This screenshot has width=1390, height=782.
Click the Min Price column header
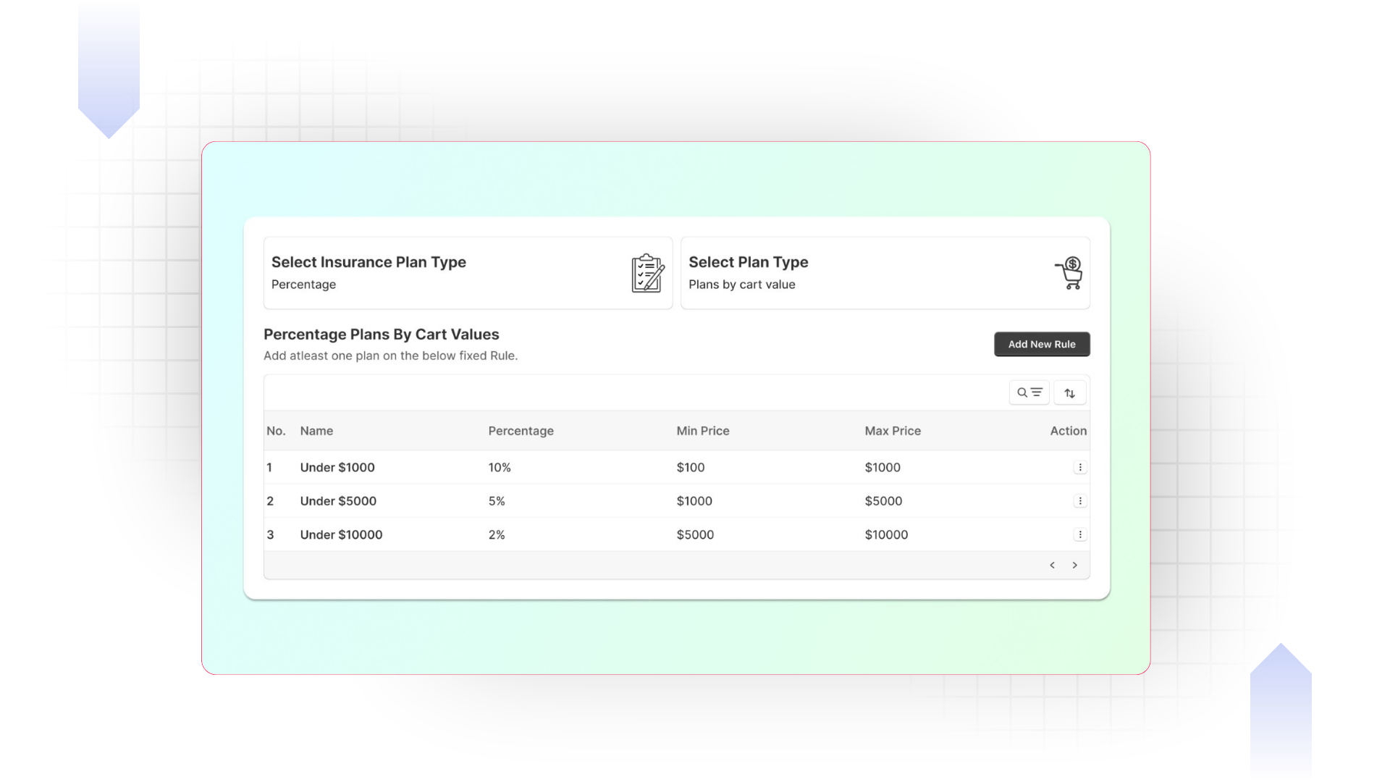(702, 431)
